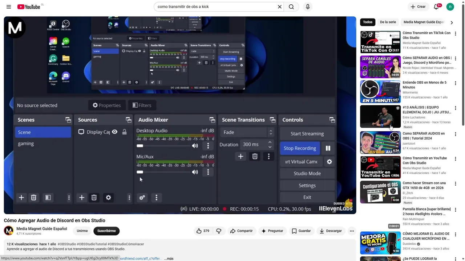465x261 pixels.
Task: Open 'Cómo Transmitir en YouTube Con Obs Studio' title
Action: click(425, 161)
